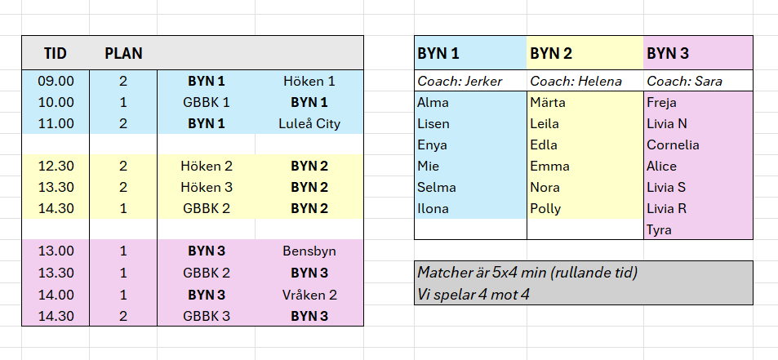Select the 12.30 time cell

point(56,166)
